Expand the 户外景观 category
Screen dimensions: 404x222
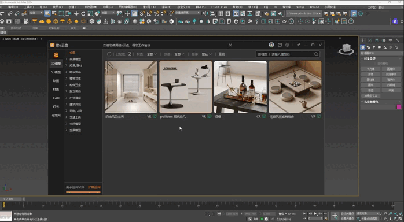66,98
